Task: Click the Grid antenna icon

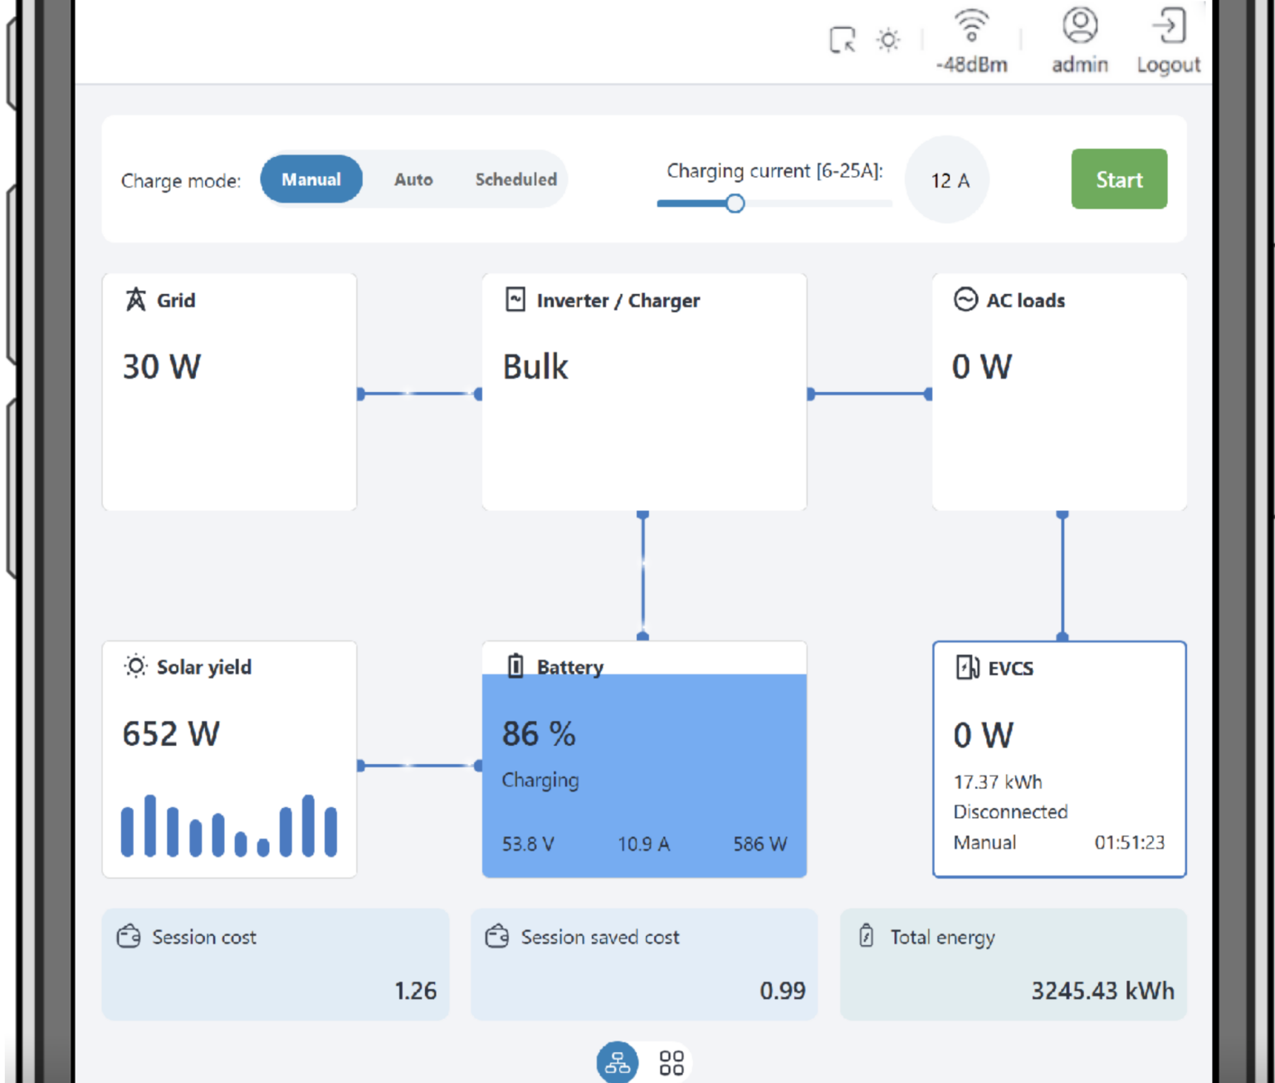Action: [x=134, y=300]
